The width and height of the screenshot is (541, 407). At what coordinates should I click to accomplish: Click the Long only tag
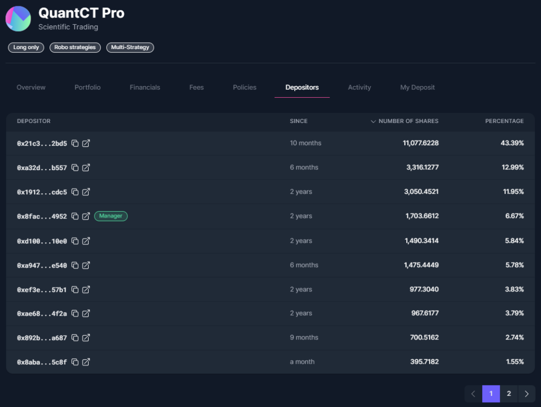point(26,48)
